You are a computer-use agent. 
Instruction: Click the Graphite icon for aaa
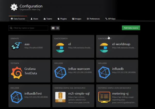[16, 46]
